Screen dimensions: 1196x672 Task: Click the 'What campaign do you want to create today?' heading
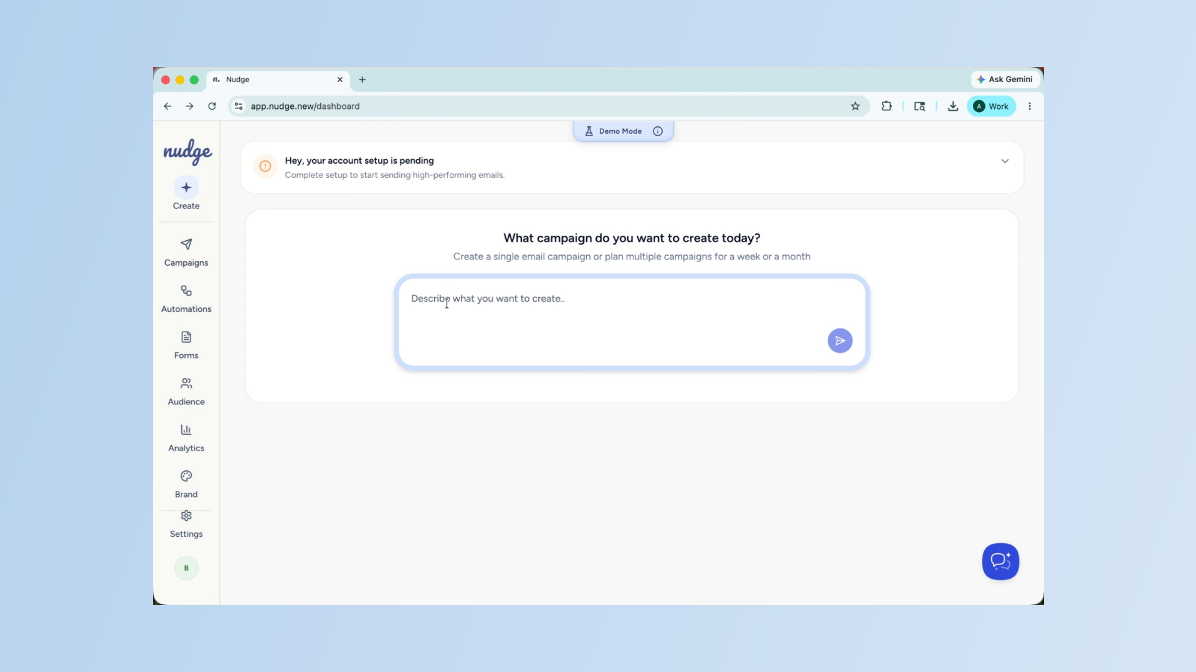632,238
